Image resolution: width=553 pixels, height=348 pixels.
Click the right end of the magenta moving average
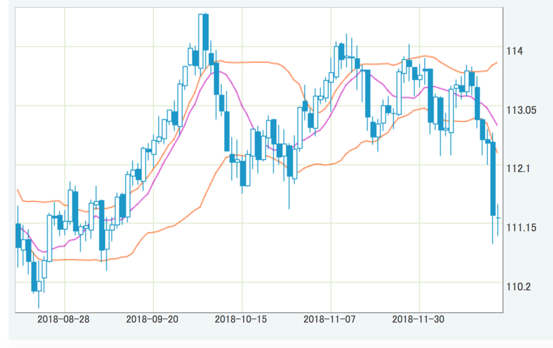pos(497,125)
